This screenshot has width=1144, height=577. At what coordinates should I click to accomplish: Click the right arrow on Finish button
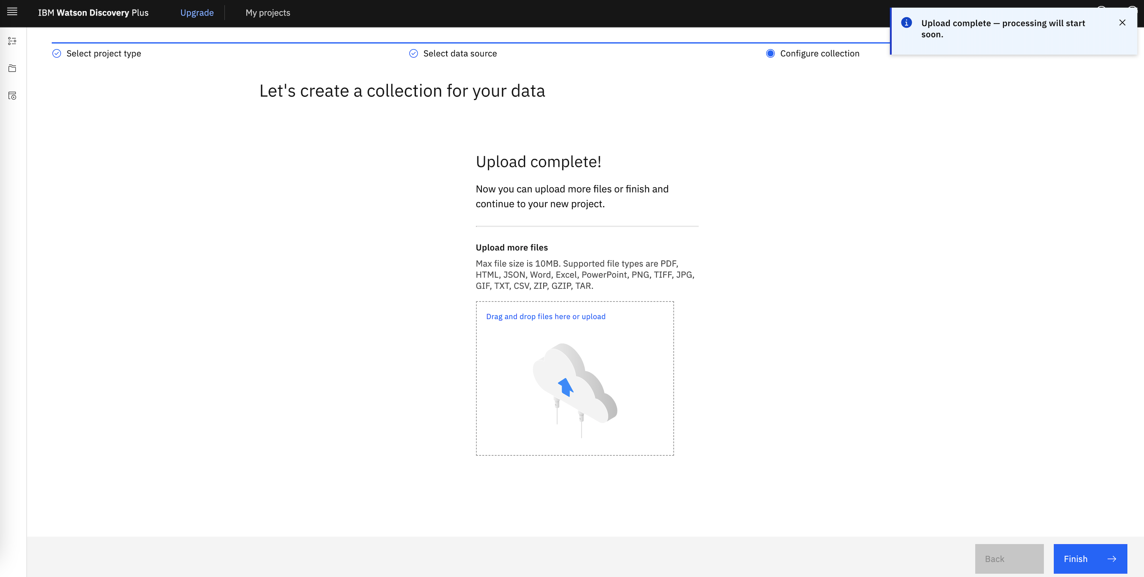[x=1112, y=559]
